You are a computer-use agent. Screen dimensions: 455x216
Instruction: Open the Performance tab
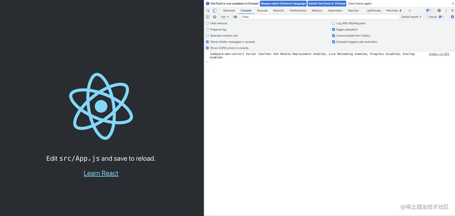(298, 10)
